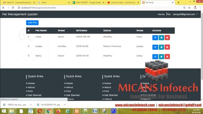
Task: Open browser zoom magnifier icon
Action: point(184,8)
